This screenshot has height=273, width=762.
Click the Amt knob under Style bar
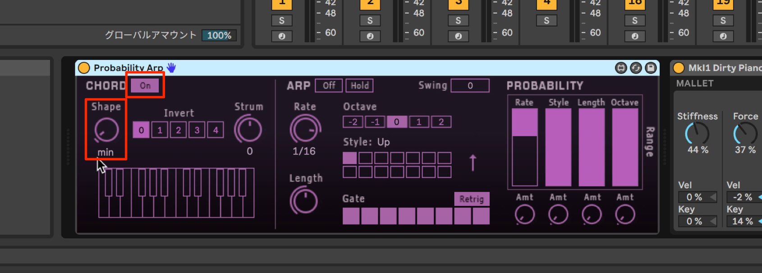(x=558, y=214)
